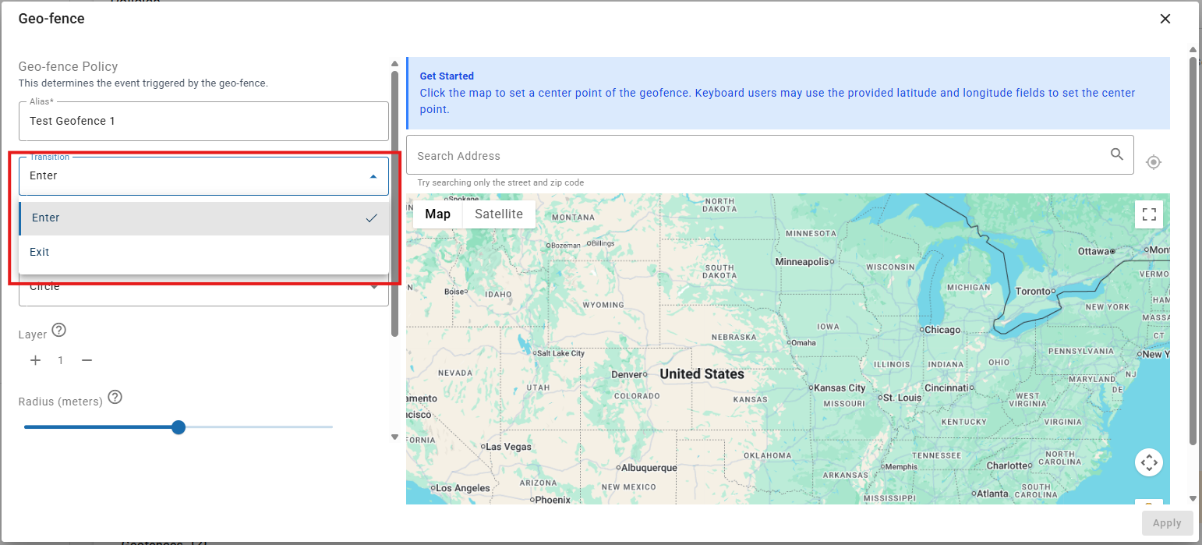Switch to Satellite view
Screen dimensions: 1202x545
pyautogui.click(x=499, y=214)
